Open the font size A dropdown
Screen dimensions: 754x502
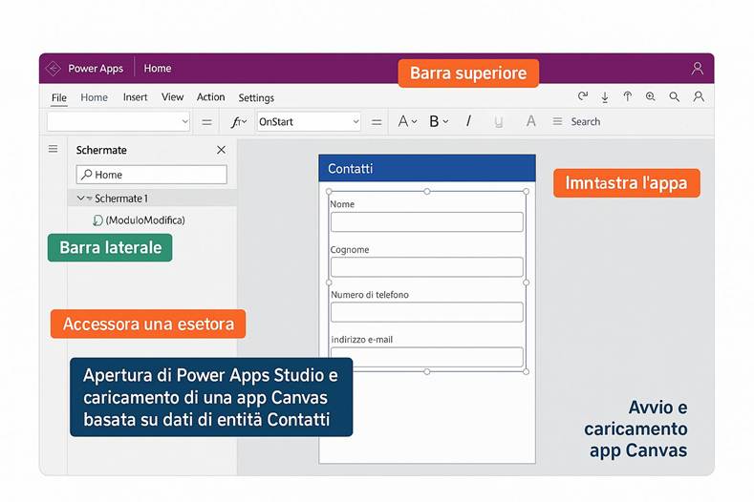(407, 121)
